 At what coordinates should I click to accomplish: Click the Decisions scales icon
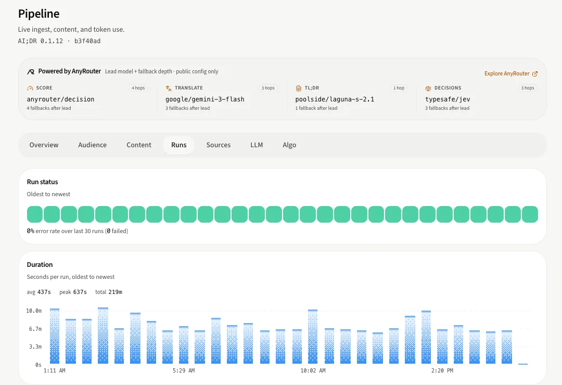[x=428, y=88]
